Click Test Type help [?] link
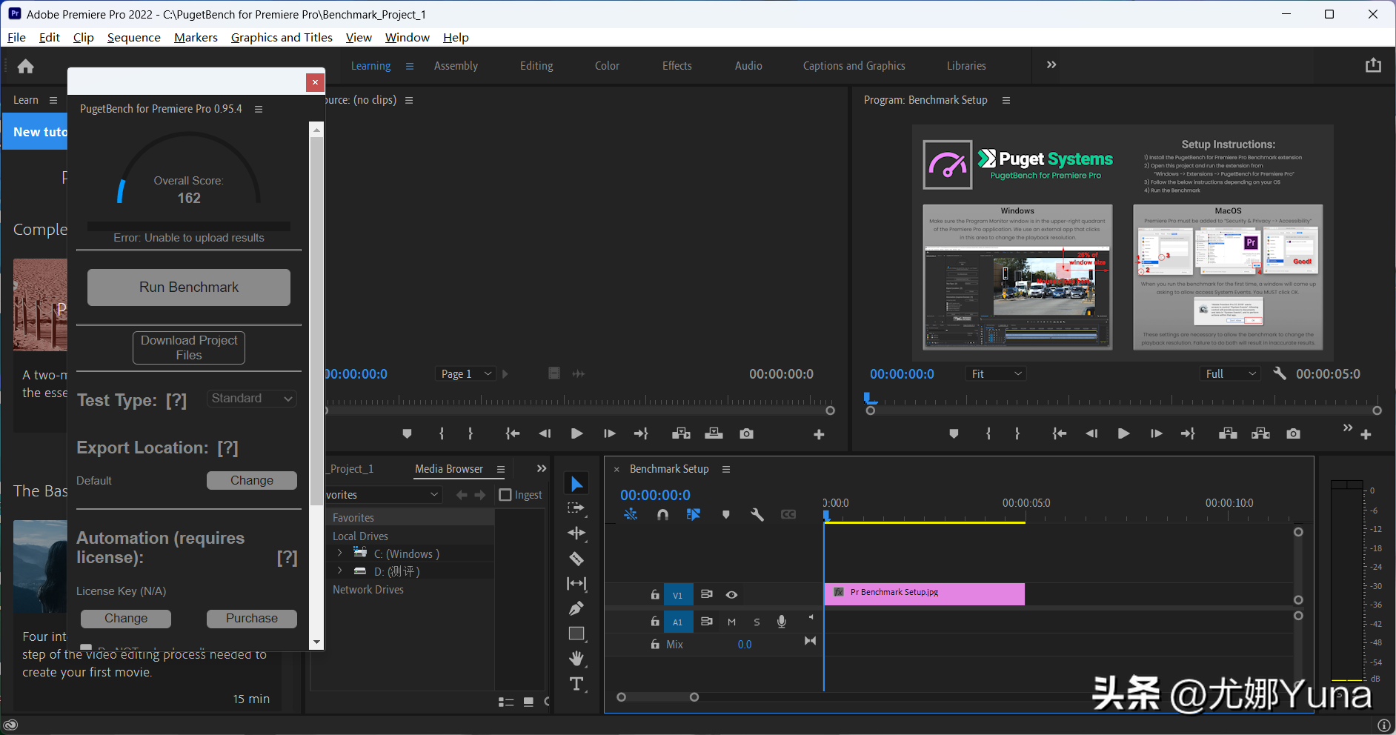Screen dimensions: 1396x735 (176, 401)
